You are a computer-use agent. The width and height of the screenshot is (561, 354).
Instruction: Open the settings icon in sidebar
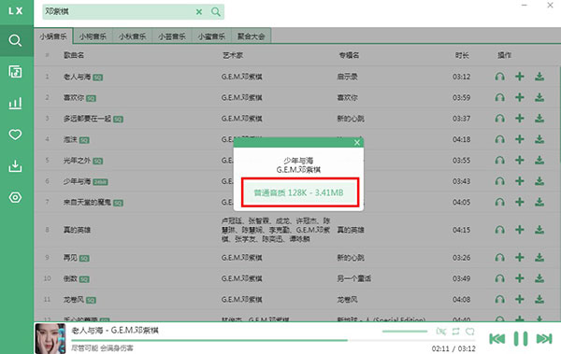coord(15,197)
